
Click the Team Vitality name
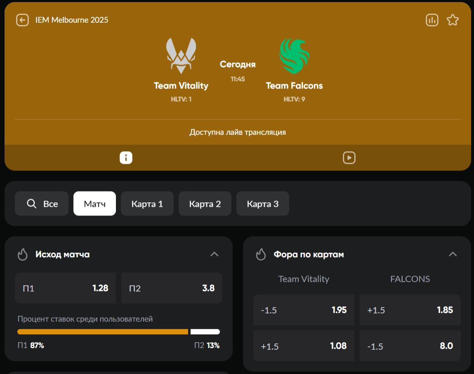pos(181,85)
